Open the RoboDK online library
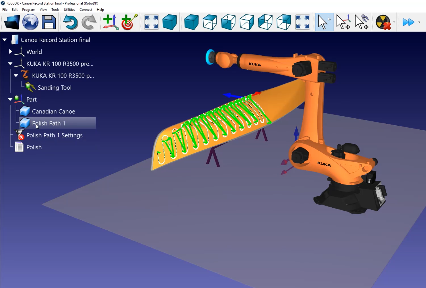The image size is (426, 288). coord(30,22)
